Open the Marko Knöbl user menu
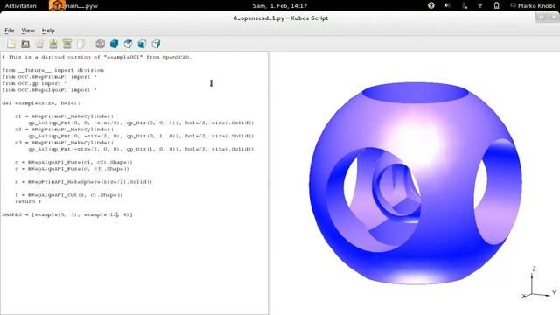 tap(533, 6)
